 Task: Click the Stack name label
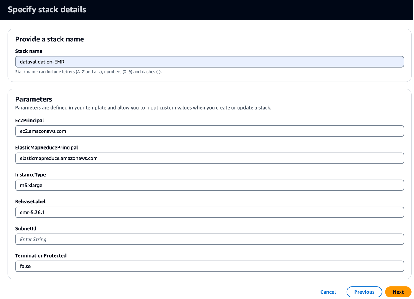coord(29,51)
